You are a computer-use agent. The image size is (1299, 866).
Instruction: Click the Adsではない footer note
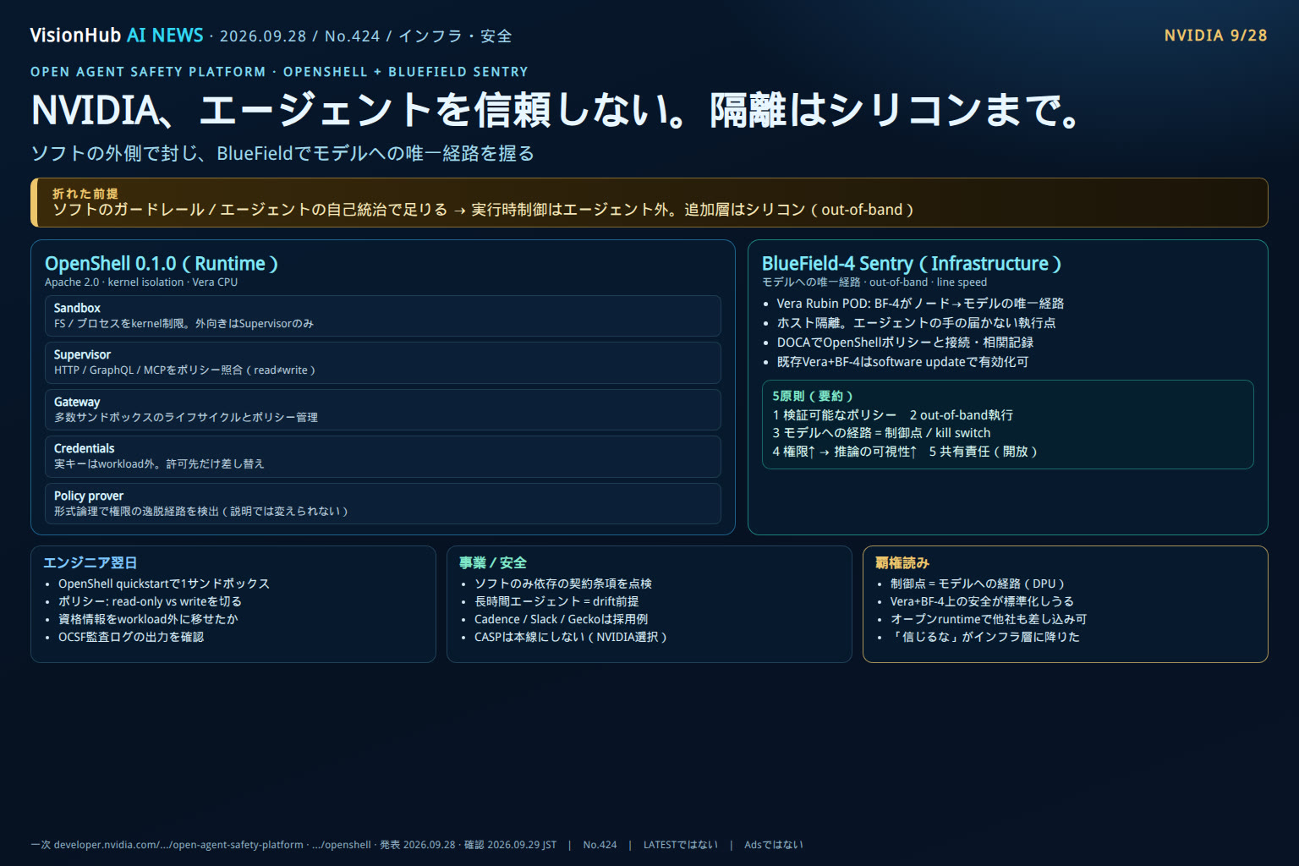pyautogui.click(x=773, y=845)
